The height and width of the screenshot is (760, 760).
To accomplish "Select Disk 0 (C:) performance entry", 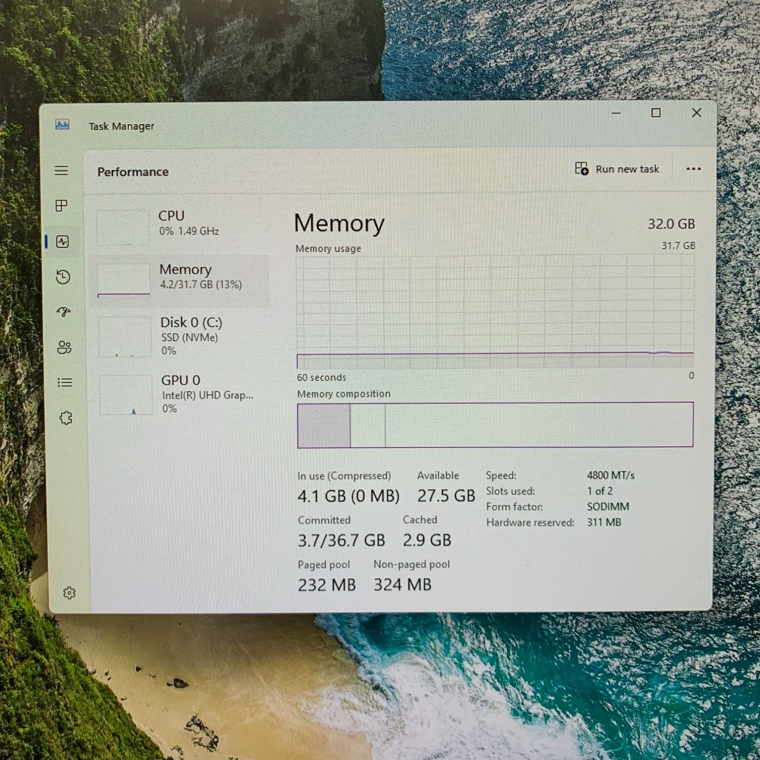I will pos(184,336).
